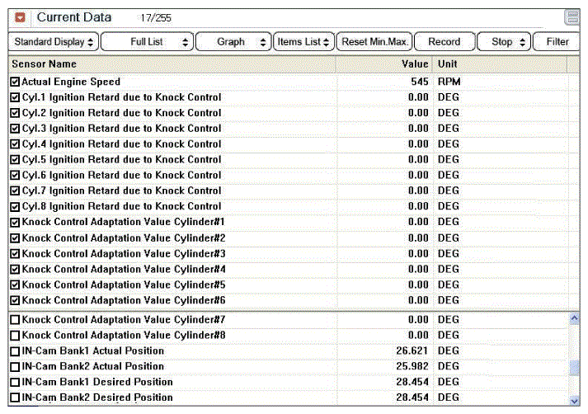Sort by the Sensor Name column header
The height and width of the screenshot is (414, 588).
172,64
